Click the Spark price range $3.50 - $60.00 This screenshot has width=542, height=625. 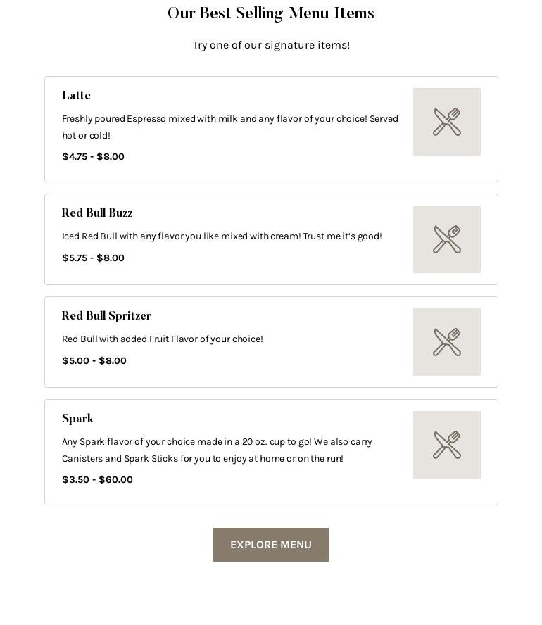pyautogui.click(x=97, y=479)
